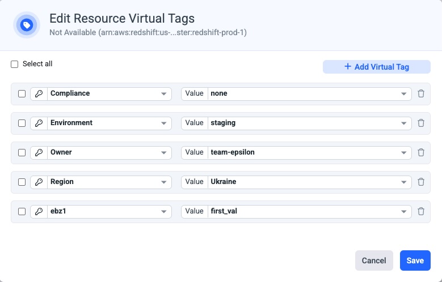Remove the Owner tag via trash icon

click(421, 152)
